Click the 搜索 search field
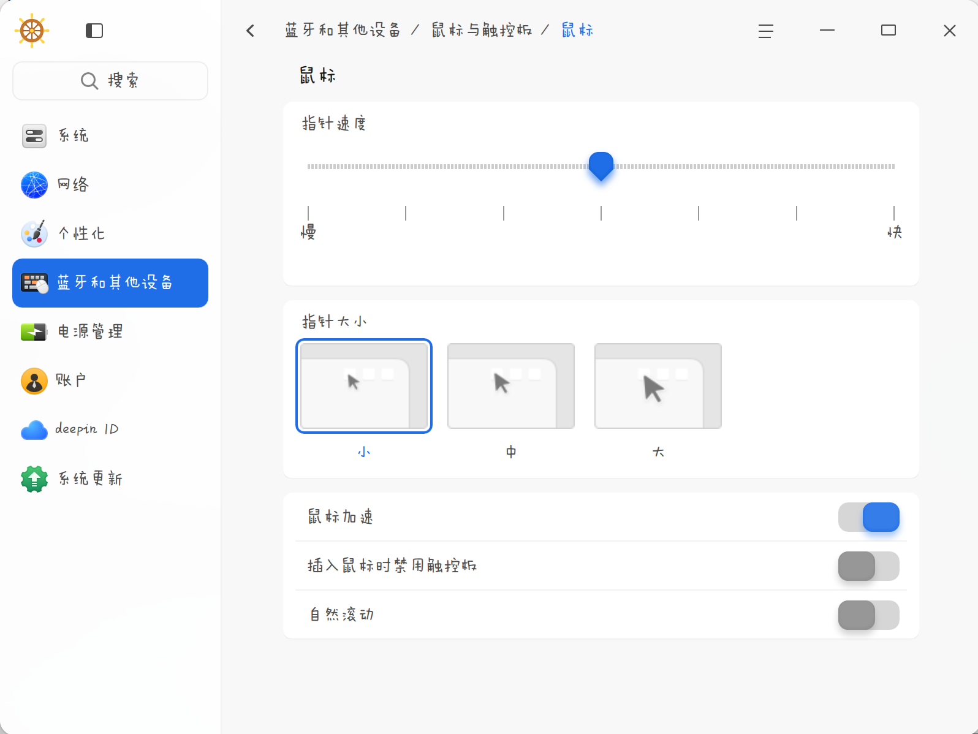The image size is (978, 734). coord(110,81)
